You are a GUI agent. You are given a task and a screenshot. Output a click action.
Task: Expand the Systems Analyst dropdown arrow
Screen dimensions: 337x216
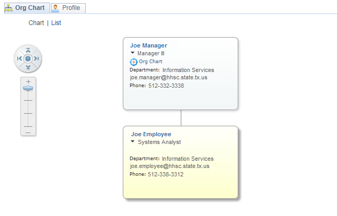pyautogui.click(x=133, y=141)
